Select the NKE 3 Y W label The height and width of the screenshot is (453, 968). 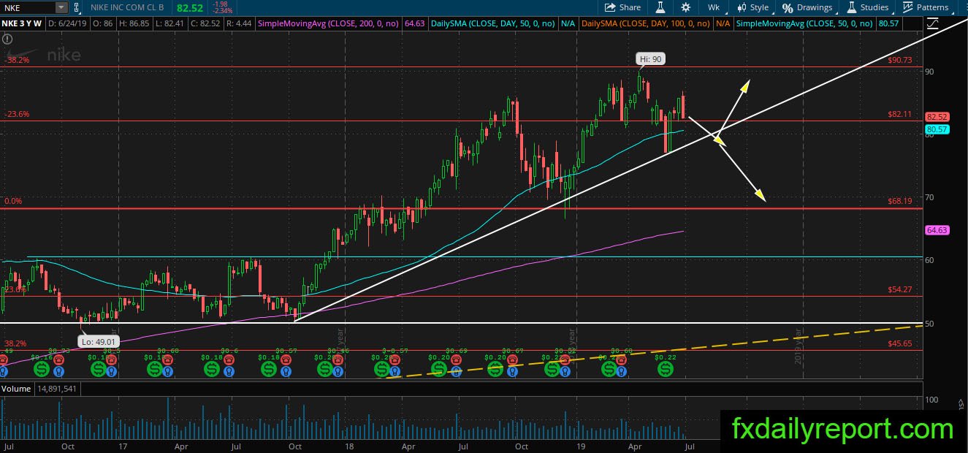click(22, 23)
